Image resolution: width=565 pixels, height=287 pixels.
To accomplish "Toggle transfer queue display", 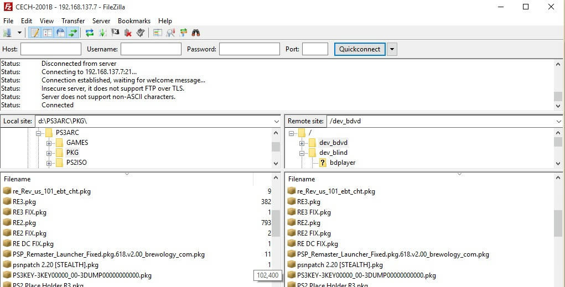I will (73, 33).
